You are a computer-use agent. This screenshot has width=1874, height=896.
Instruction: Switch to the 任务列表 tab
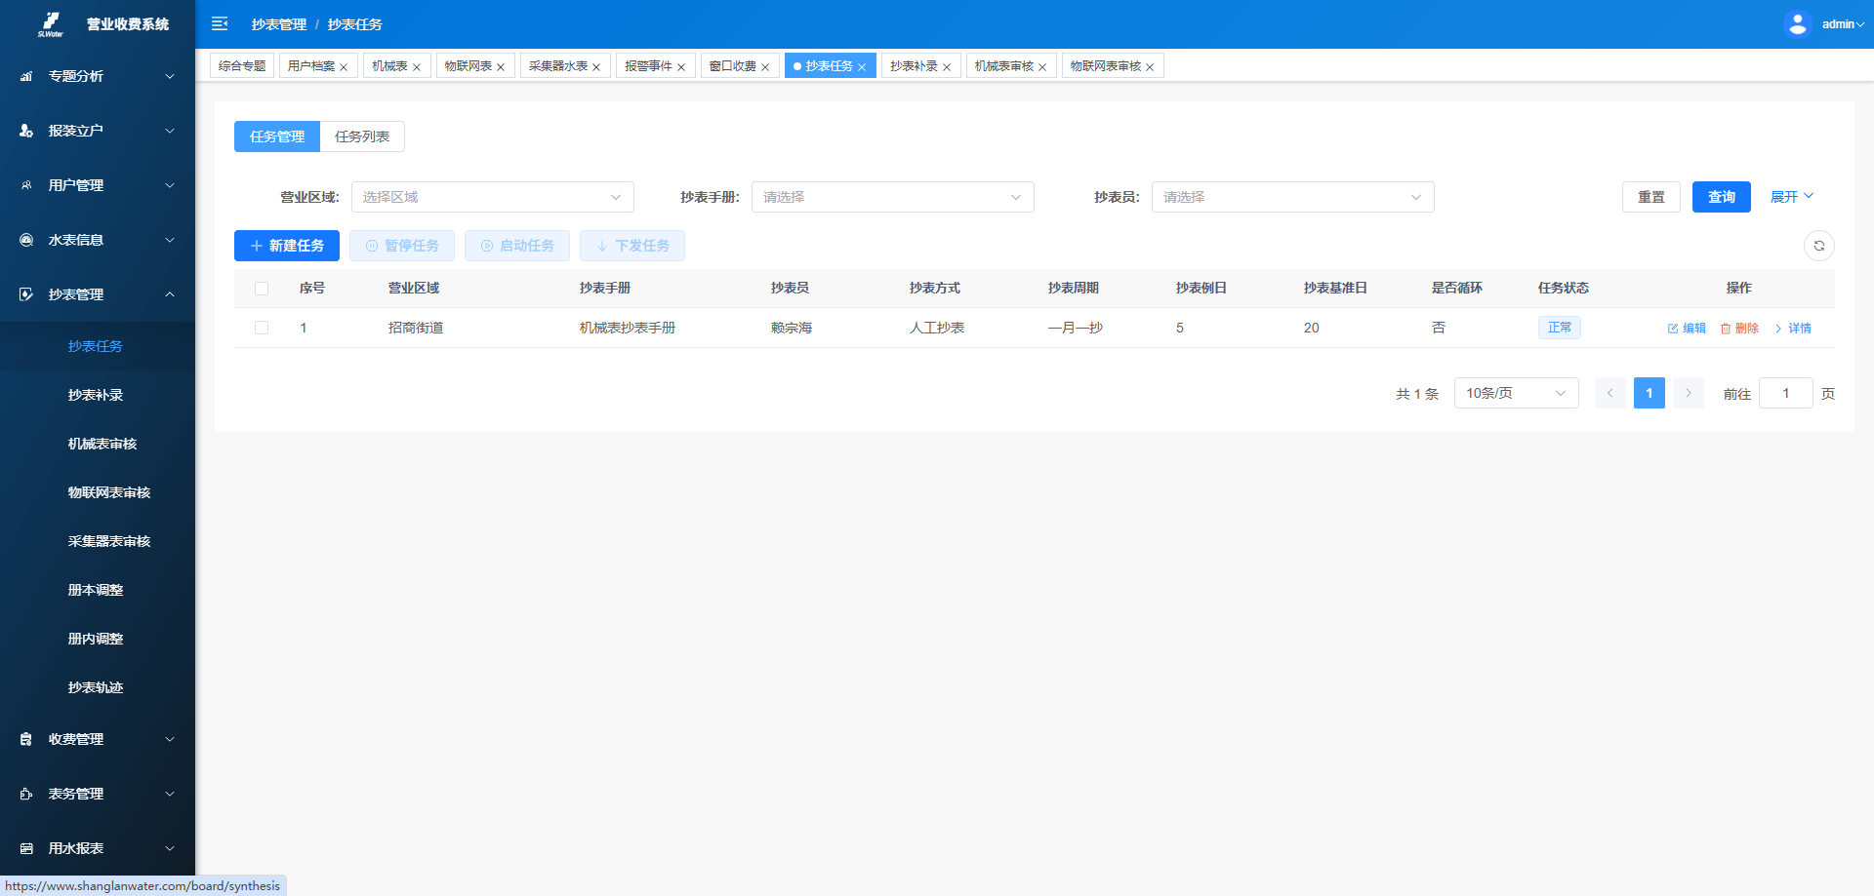pyautogui.click(x=362, y=136)
